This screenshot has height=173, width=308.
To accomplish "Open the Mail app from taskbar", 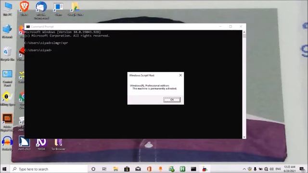I will (x=138, y=169).
